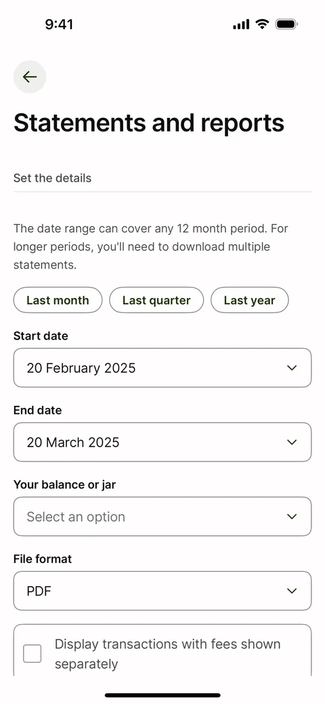
Task: Tap the cellular signal bars icon
Action: coord(241,24)
